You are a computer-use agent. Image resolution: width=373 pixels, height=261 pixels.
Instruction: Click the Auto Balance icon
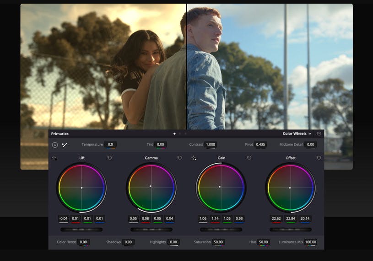pyautogui.click(x=55, y=145)
